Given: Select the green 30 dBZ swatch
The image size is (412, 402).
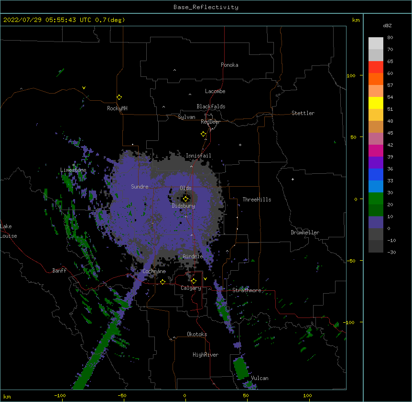Looking at the screenshot, I should point(376,199).
